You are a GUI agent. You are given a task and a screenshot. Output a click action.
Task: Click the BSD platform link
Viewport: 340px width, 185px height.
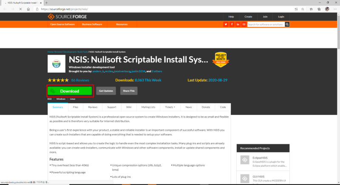[50, 99]
